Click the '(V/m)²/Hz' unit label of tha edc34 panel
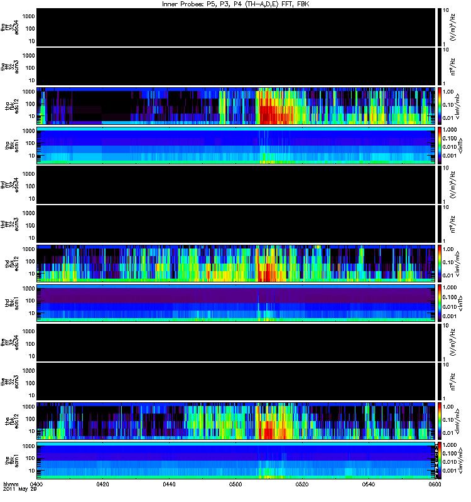Image resolution: width=471 pixels, height=502 pixels. pos(453,27)
